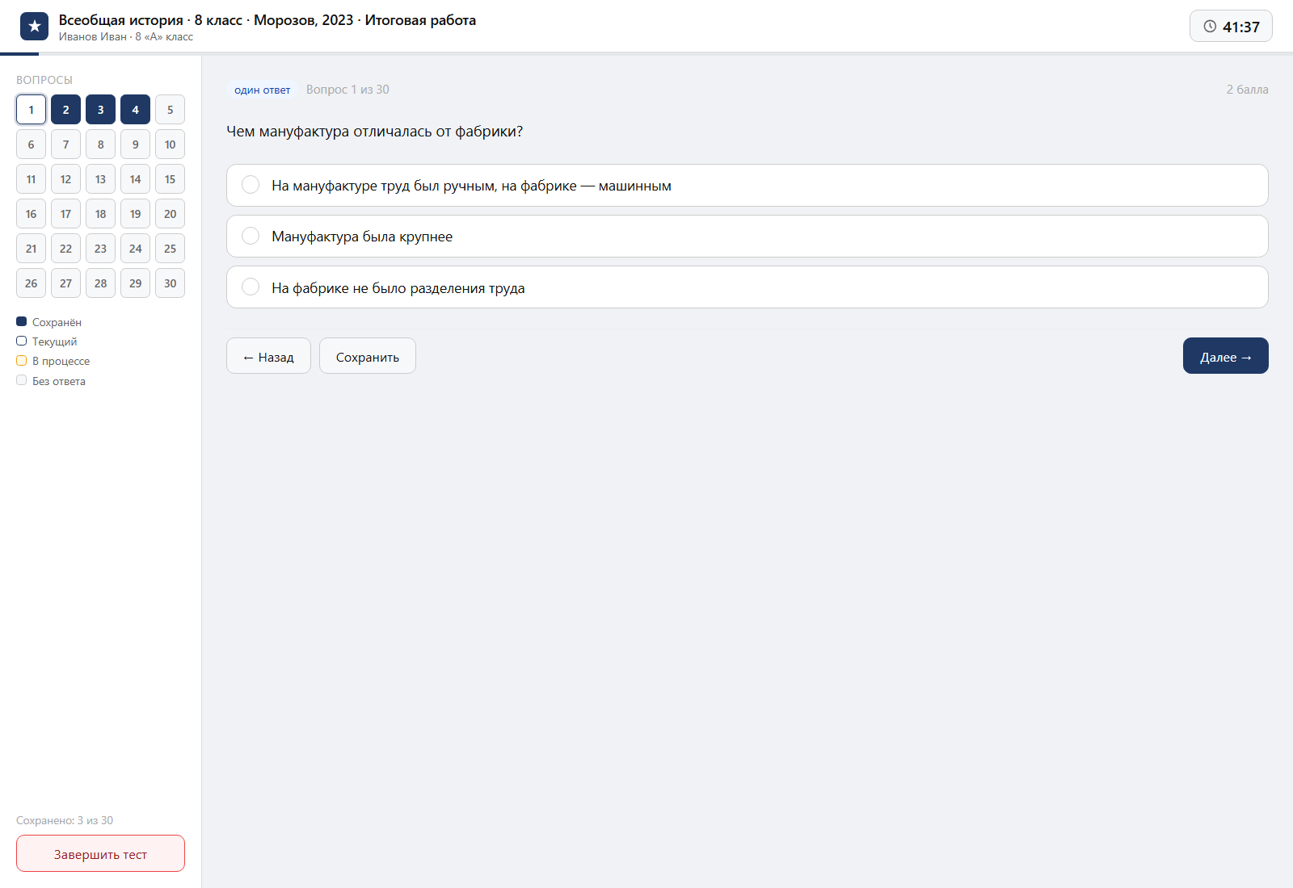The width and height of the screenshot is (1293, 888).
Task: Jump to saved question 3
Action: (x=100, y=110)
